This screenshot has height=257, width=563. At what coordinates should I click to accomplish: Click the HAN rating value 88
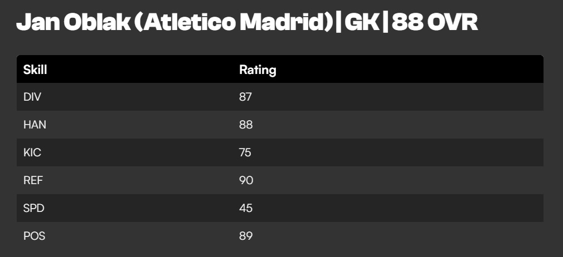[246, 125]
